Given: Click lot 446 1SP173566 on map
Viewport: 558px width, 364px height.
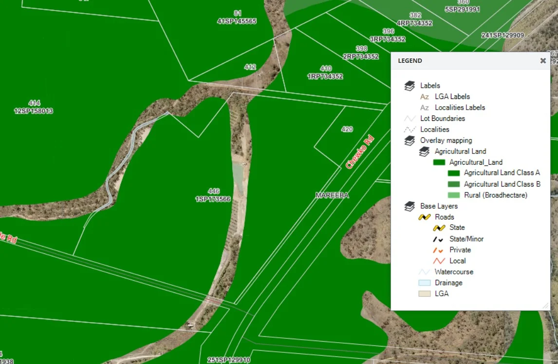Looking at the screenshot, I should (x=214, y=195).
